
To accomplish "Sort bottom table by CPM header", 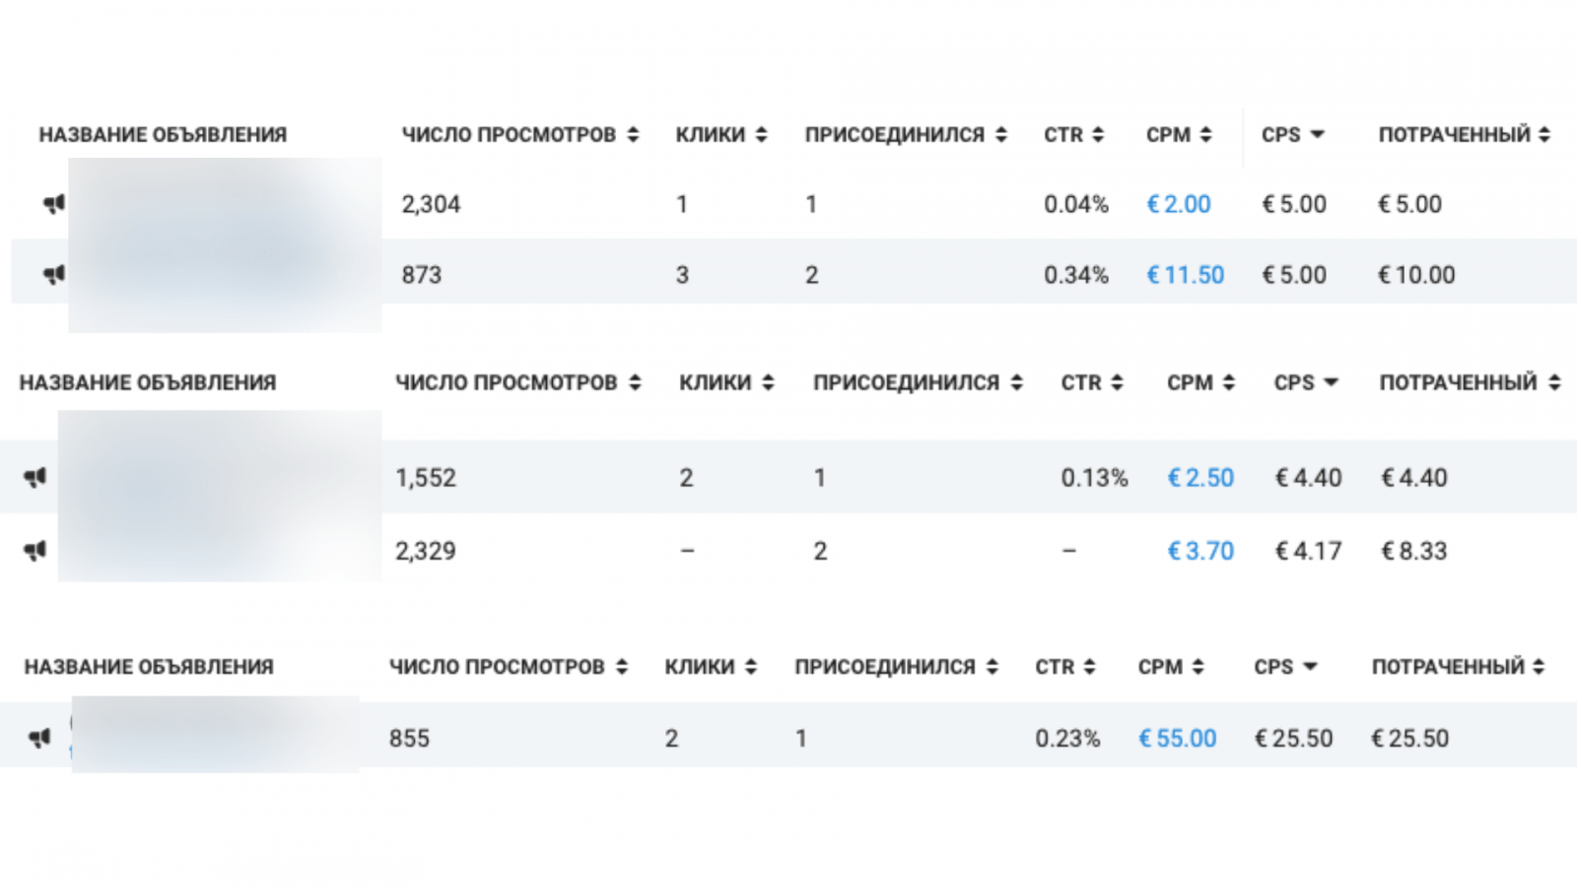I will pyautogui.click(x=1160, y=667).
